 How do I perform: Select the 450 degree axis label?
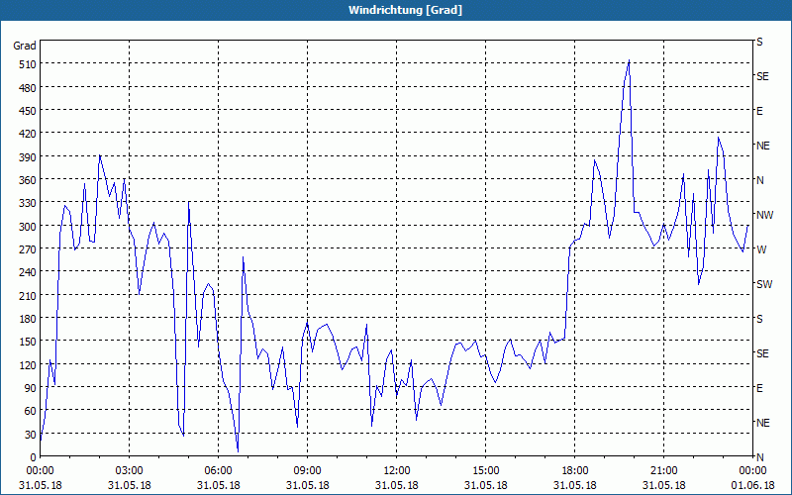(28, 111)
